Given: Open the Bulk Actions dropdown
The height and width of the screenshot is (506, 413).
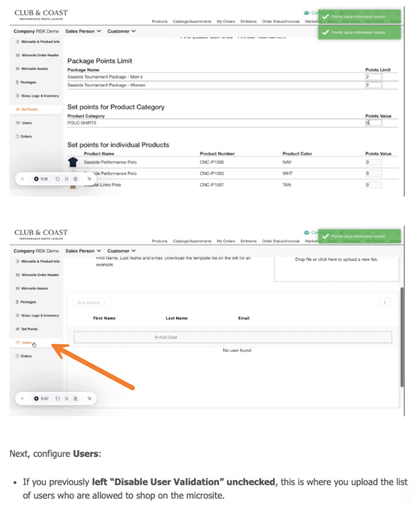Looking at the screenshot, I should (93, 302).
